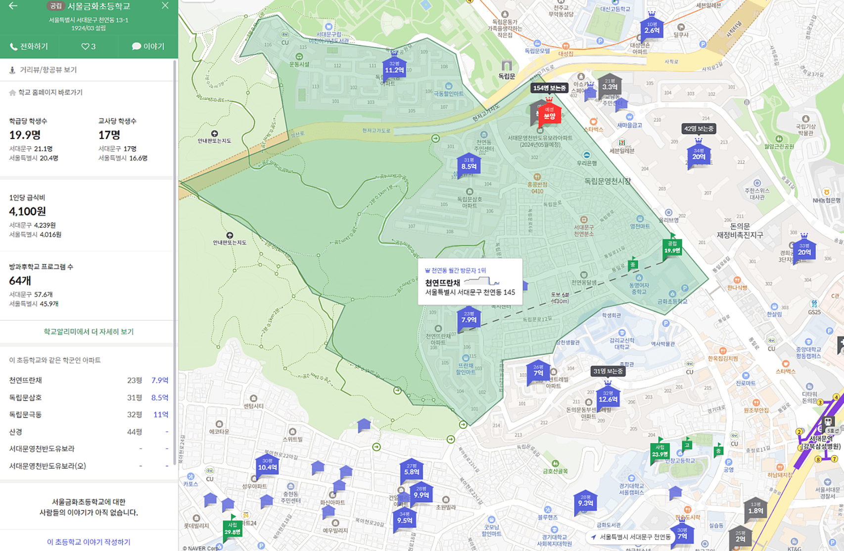This screenshot has height=551, width=844.
Task: Click the 서울특별시 서대문구 천연동 location label
Action: coord(630,537)
